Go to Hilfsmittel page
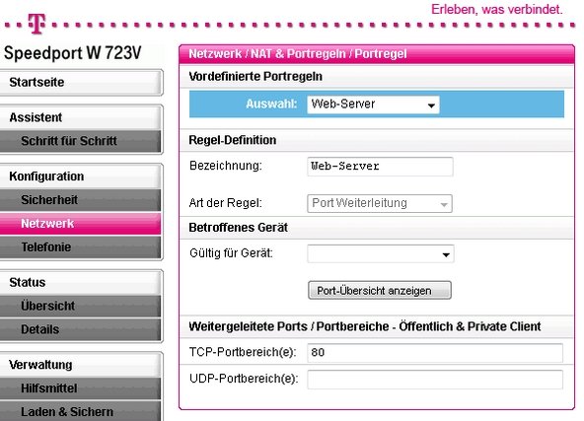The width and height of the screenshot is (584, 421). [x=81, y=388]
